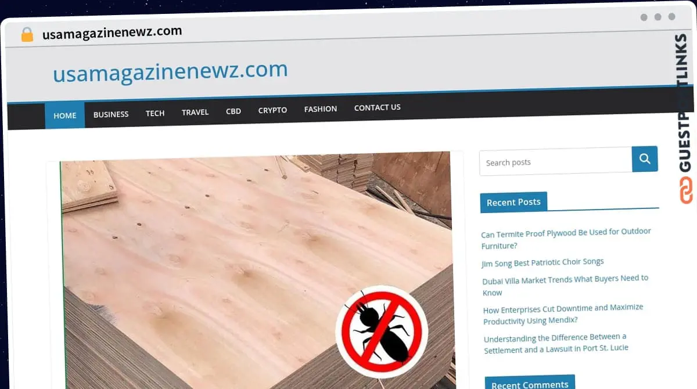
Task: Click the address bar URL text
Action: (x=112, y=33)
